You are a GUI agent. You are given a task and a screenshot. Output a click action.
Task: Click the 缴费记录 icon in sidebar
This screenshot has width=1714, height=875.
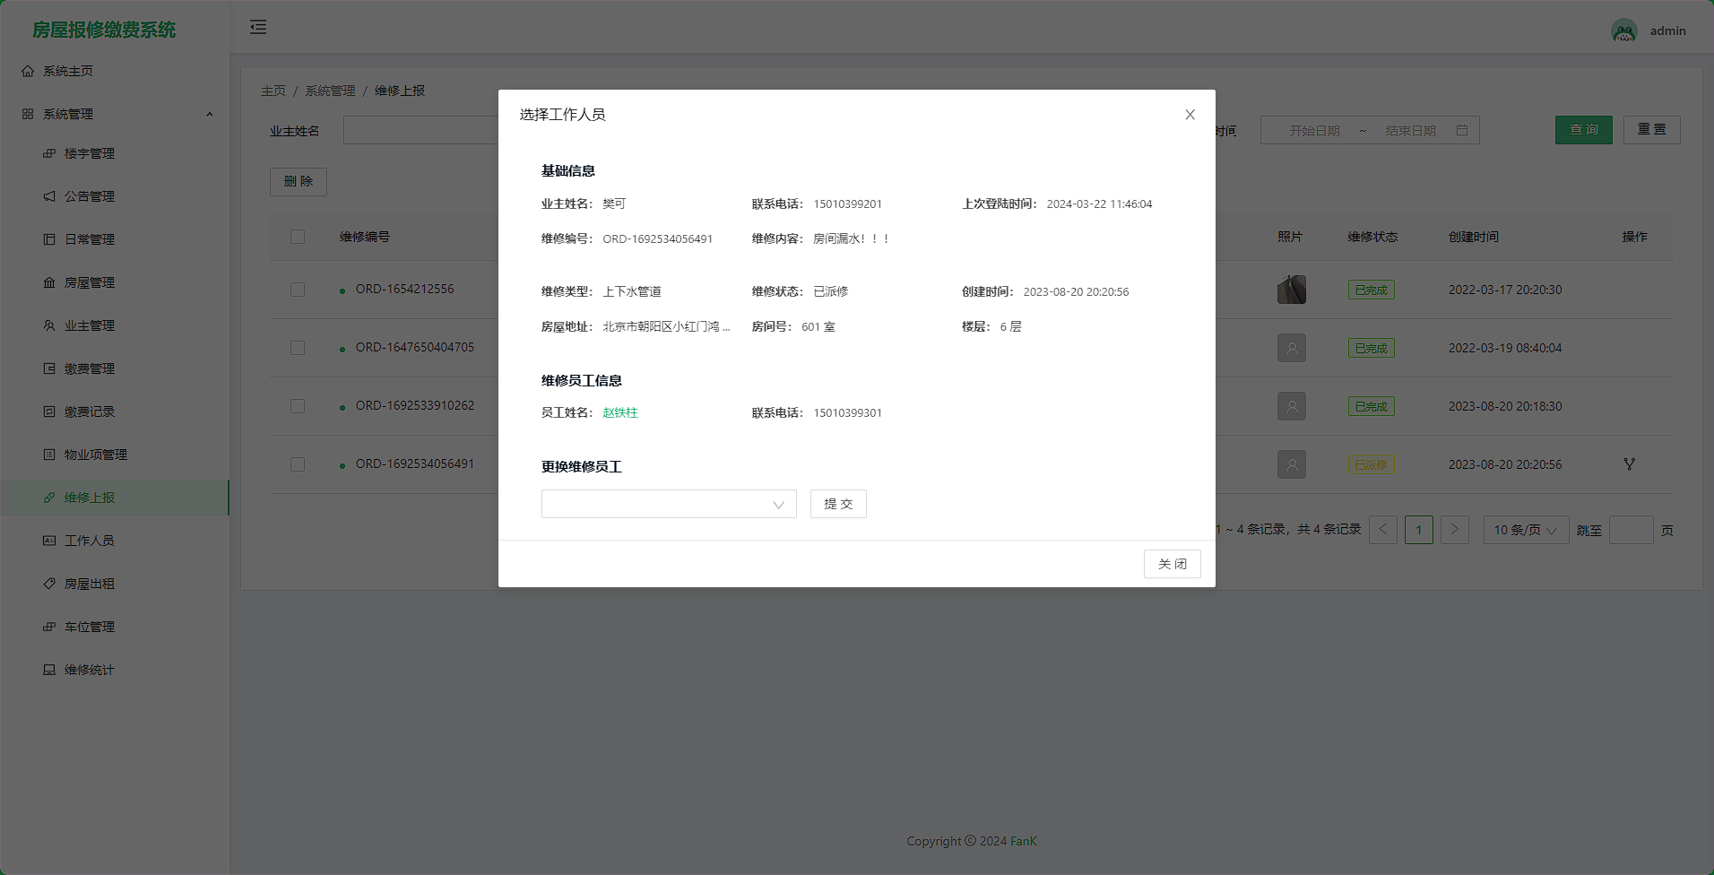click(49, 412)
